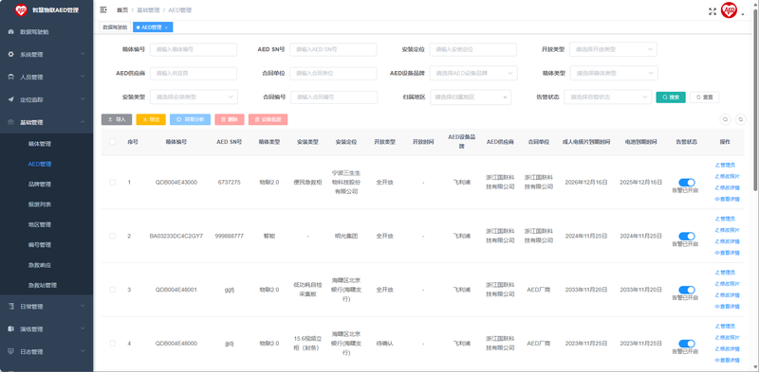This screenshot has width=759, height=372.
Task: Click the paper-plane icon beside 定位追踪
Action: pyautogui.click(x=10, y=99)
